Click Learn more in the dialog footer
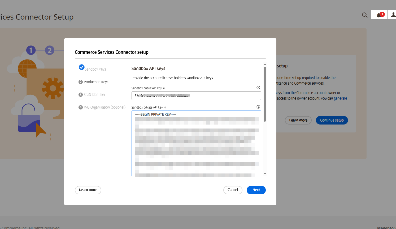The width and height of the screenshot is (396, 229). [x=88, y=190]
